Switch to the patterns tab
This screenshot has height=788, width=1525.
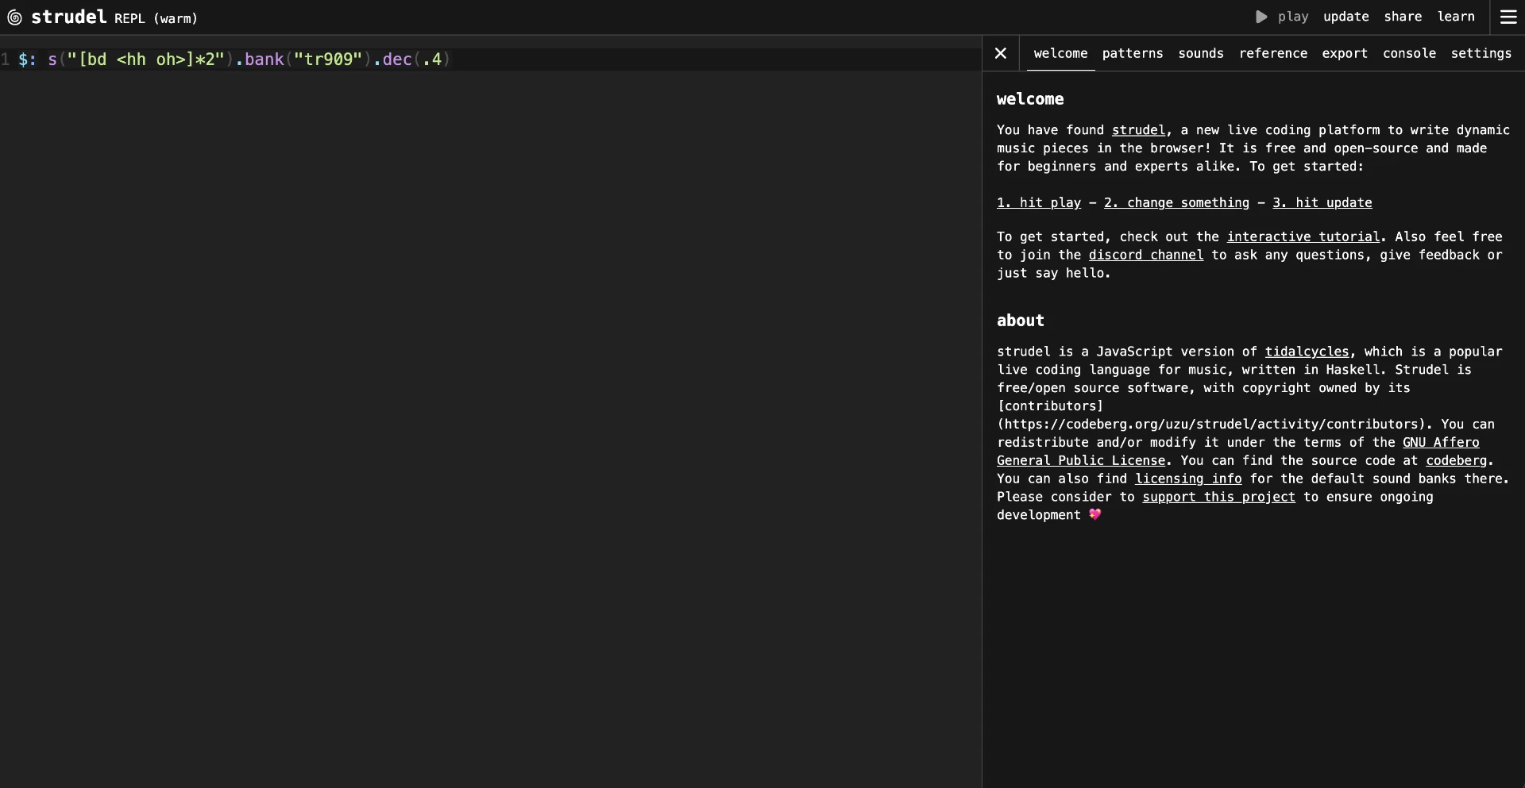[x=1132, y=53]
